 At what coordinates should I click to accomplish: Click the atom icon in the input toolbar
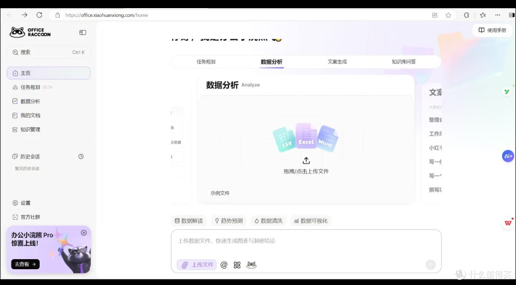pos(237,265)
